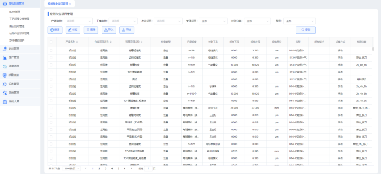Click the plus icon on 新增
The width and height of the screenshot is (381, 174).
tap(52, 30)
